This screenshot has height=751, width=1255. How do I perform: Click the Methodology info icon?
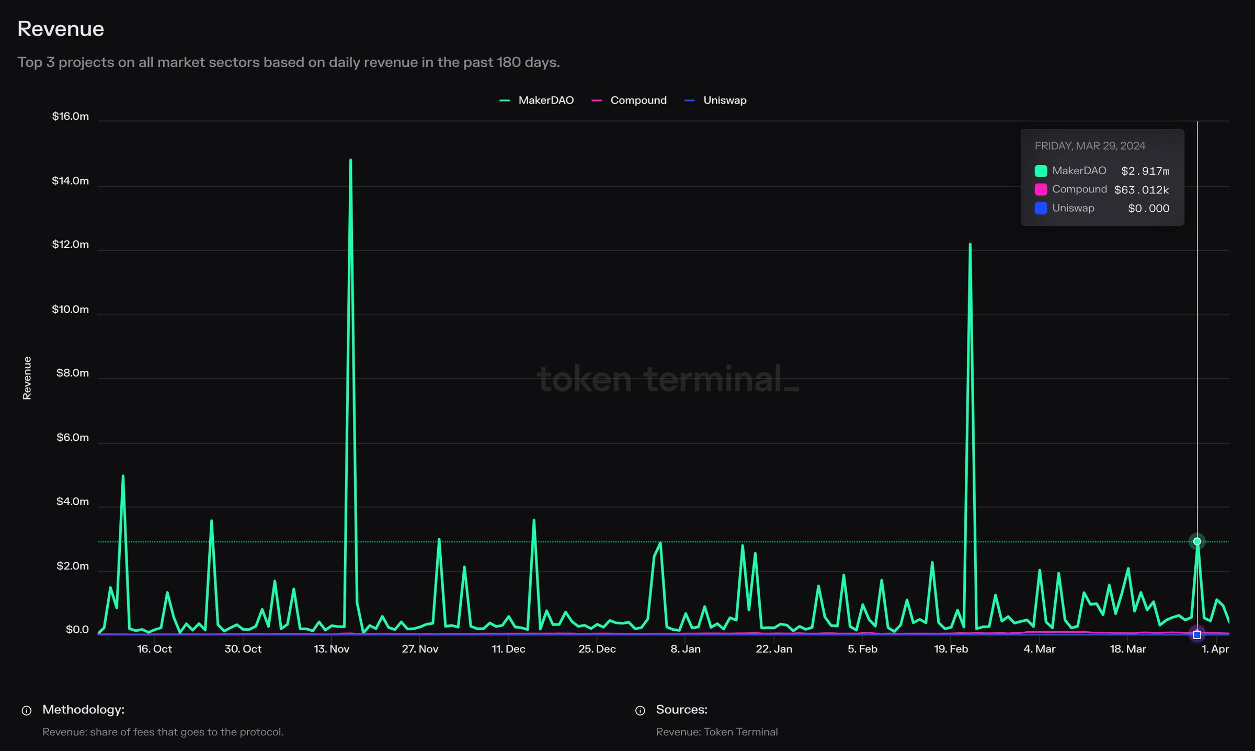tap(26, 710)
